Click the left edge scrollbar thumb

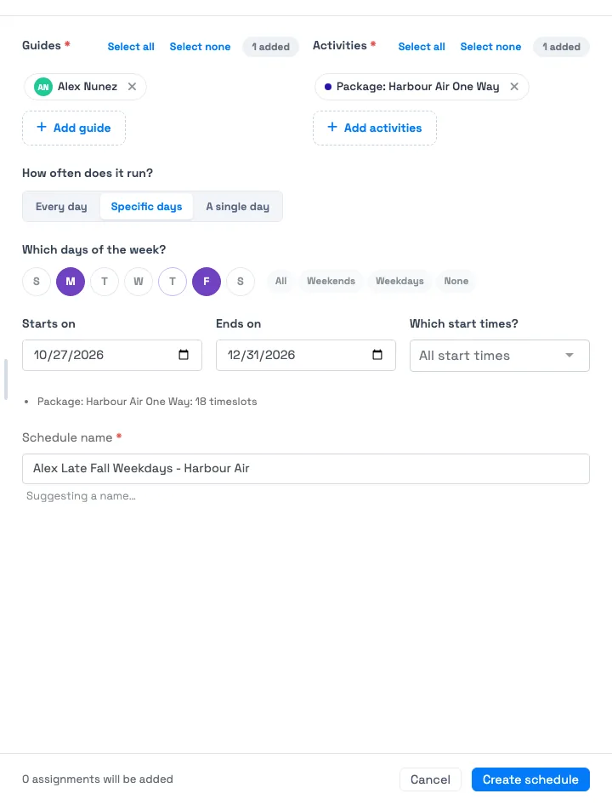(x=6, y=380)
